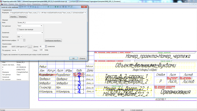Screen dimensions: 197x111
Task: Click the Свободные атрибуты... button
Action: [x=53, y=41]
